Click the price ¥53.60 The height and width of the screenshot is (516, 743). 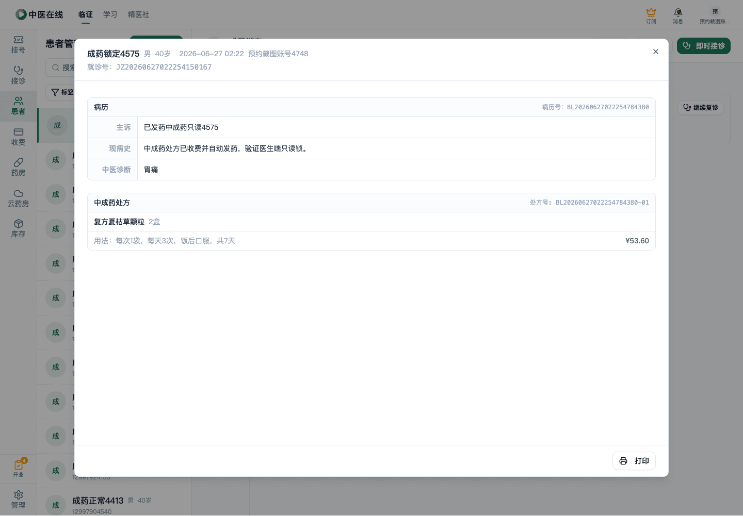point(637,241)
